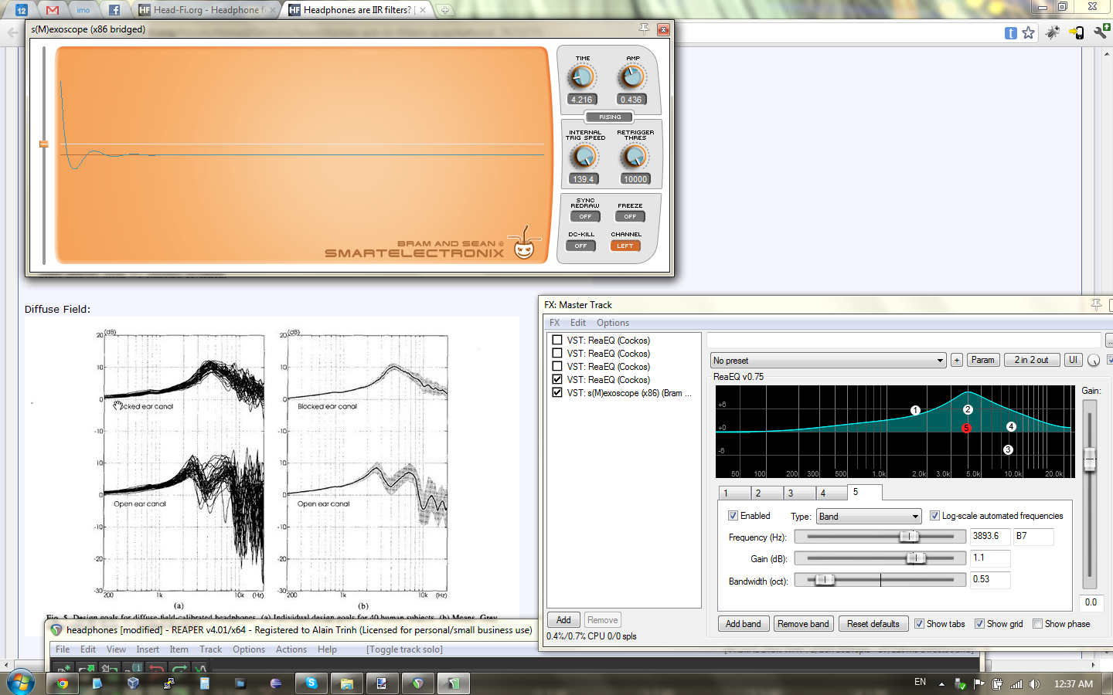Select EQ band point 3 on ReaEQ graph
This screenshot has height=695, width=1113.
(x=1008, y=449)
